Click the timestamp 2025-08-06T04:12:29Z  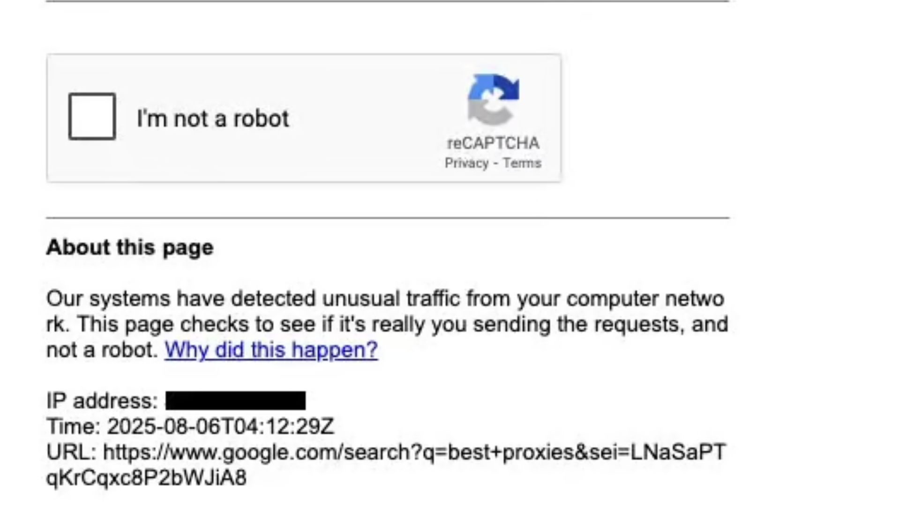(x=220, y=426)
